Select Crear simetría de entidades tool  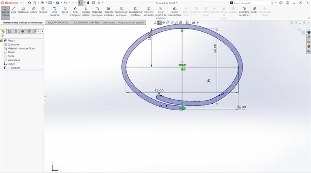click(x=161, y=13)
